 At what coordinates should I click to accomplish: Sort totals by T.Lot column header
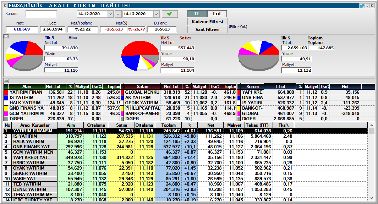(x=280, y=87)
